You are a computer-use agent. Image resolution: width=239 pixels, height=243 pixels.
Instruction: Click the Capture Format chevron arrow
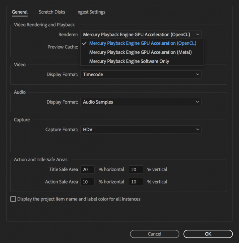pyautogui.click(x=198, y=129)
